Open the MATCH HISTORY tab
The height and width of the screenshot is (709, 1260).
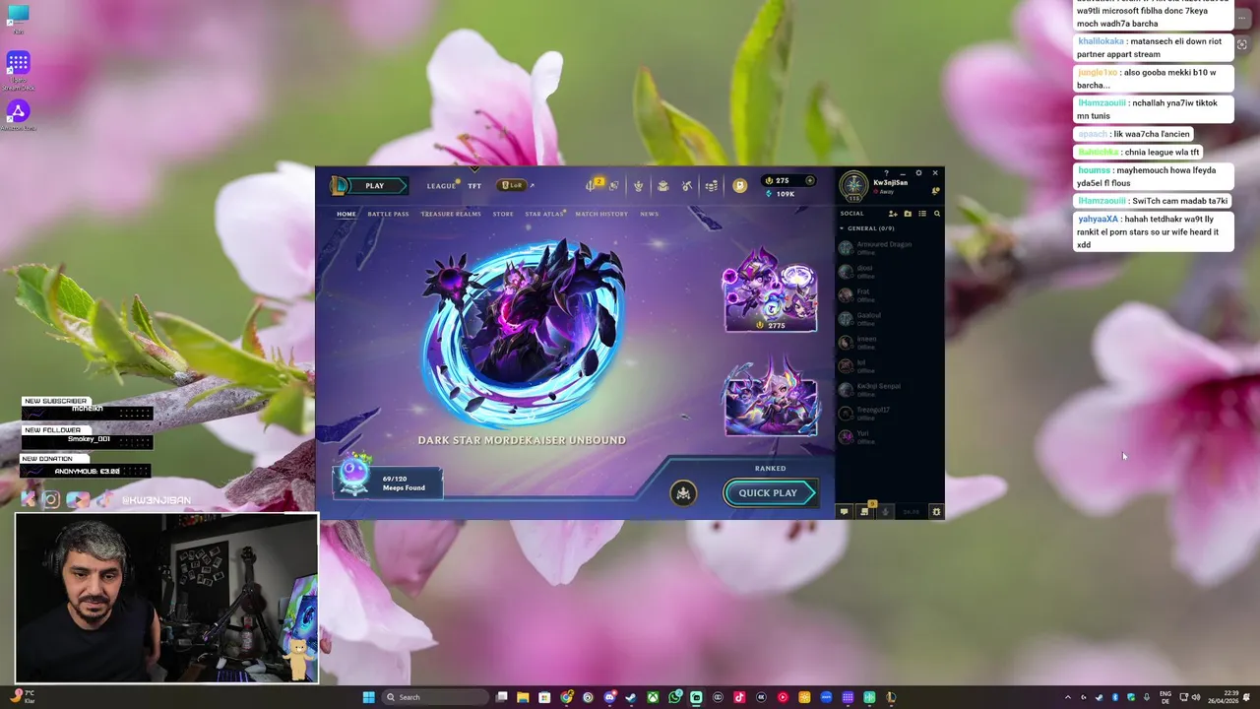pos(601,214)
